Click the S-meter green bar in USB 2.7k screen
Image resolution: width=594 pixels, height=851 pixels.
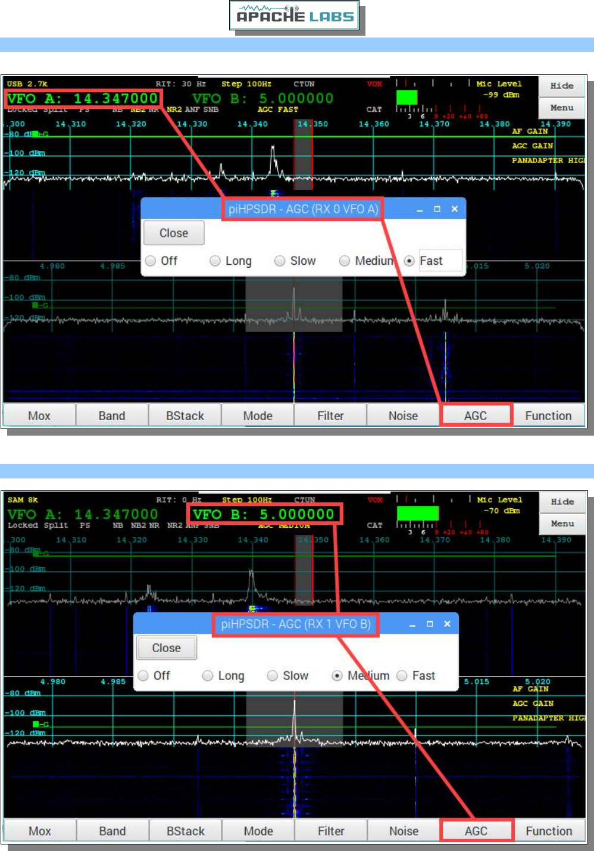[x=407, y=97]
